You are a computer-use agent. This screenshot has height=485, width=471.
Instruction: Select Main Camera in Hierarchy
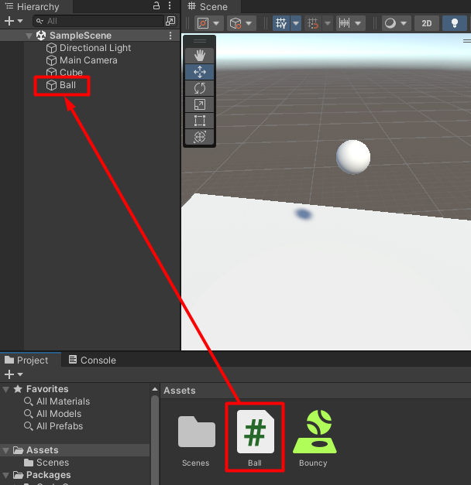coord(90,60)
